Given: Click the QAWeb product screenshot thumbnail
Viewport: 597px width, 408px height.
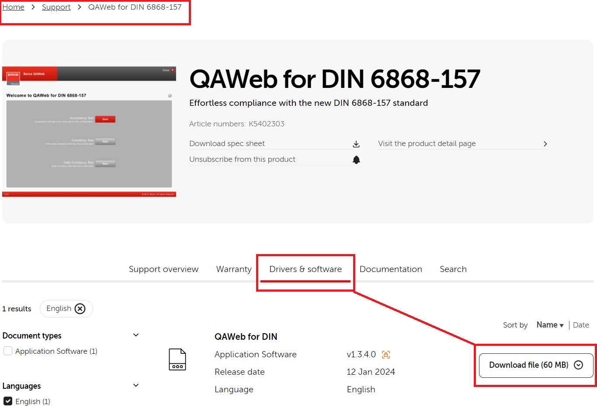Looking at the screenshot, I should pos(89,132).
